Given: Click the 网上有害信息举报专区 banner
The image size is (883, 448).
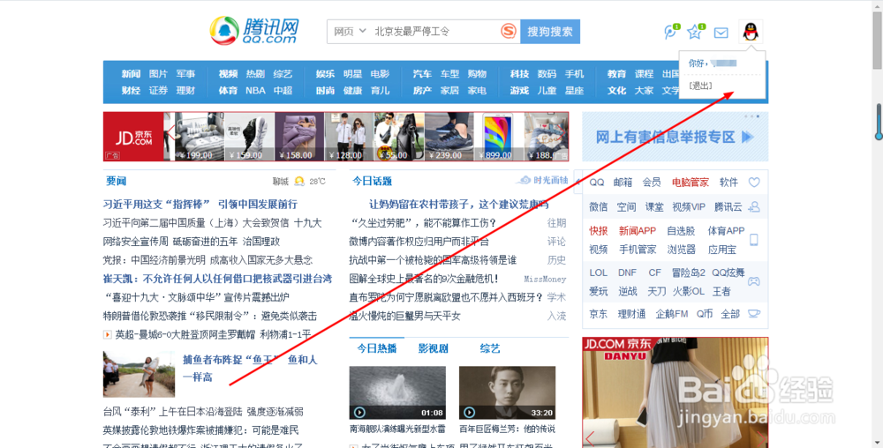Looking at the screenshot, I should coord(675,137).
